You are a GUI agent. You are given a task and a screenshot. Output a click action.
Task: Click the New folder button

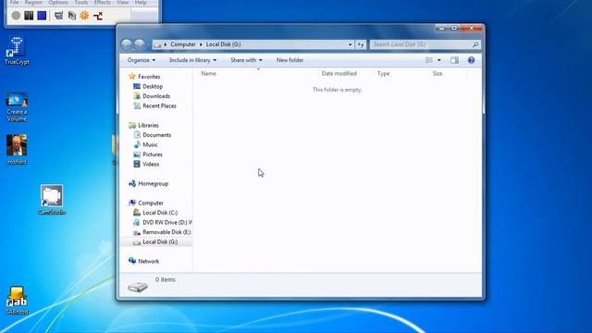pos(290,60)
